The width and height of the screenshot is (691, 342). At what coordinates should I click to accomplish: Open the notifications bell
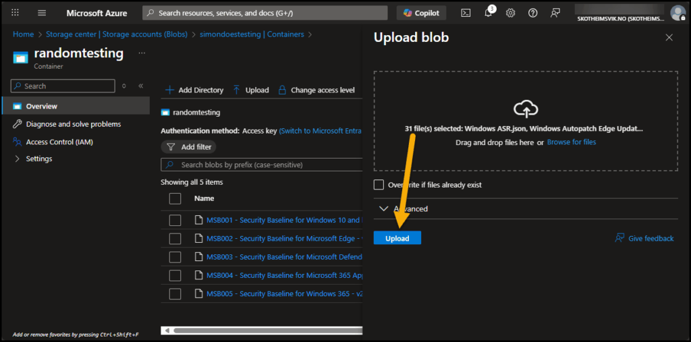point(489,12)
